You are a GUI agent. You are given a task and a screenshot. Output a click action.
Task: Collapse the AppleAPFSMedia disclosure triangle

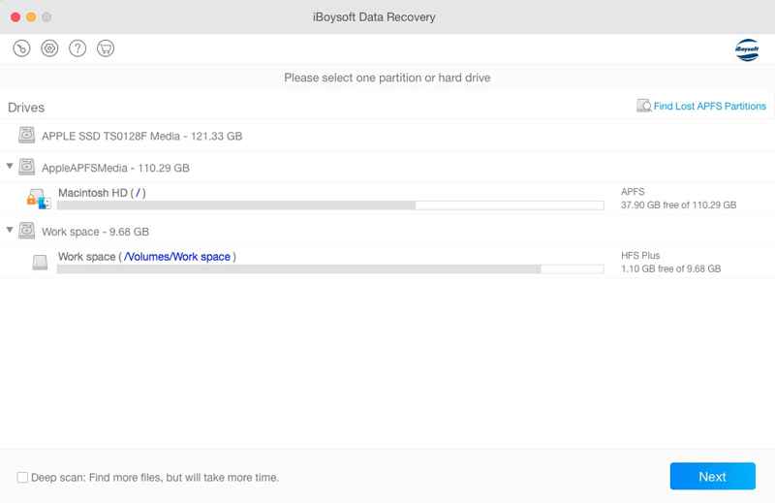[x=10, y=166]
